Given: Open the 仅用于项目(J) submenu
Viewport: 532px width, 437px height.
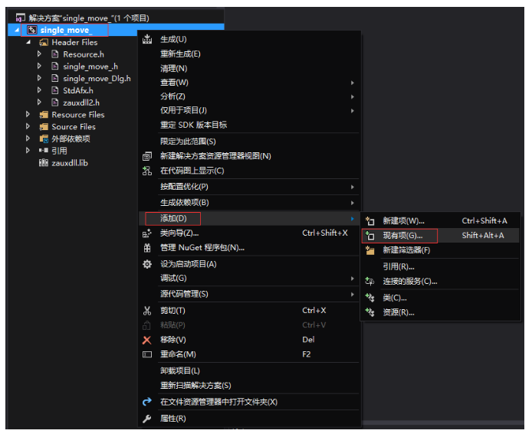Looking at the screenshot, I should pyautogui.click(x=249, y=110).
